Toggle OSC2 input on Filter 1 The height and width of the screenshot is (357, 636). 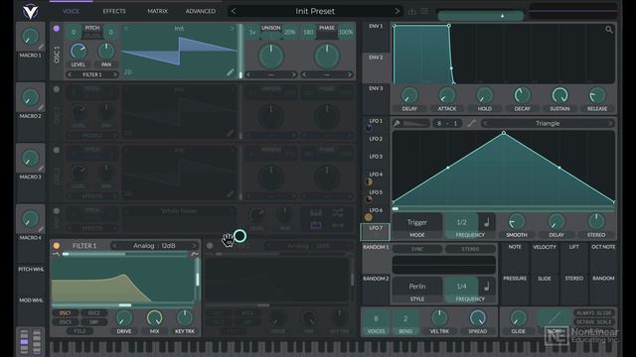pos(94,313)
